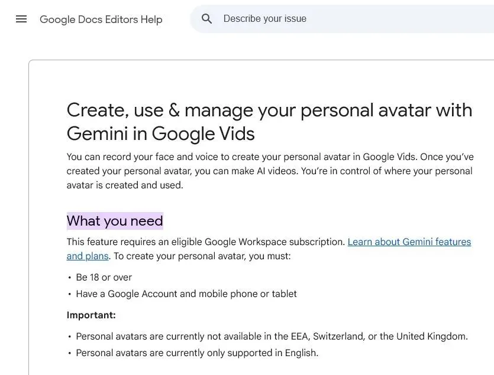494x375 pixels.
Task: Click the "What you need" highlighted heading
Action: (x=115, y=221)
